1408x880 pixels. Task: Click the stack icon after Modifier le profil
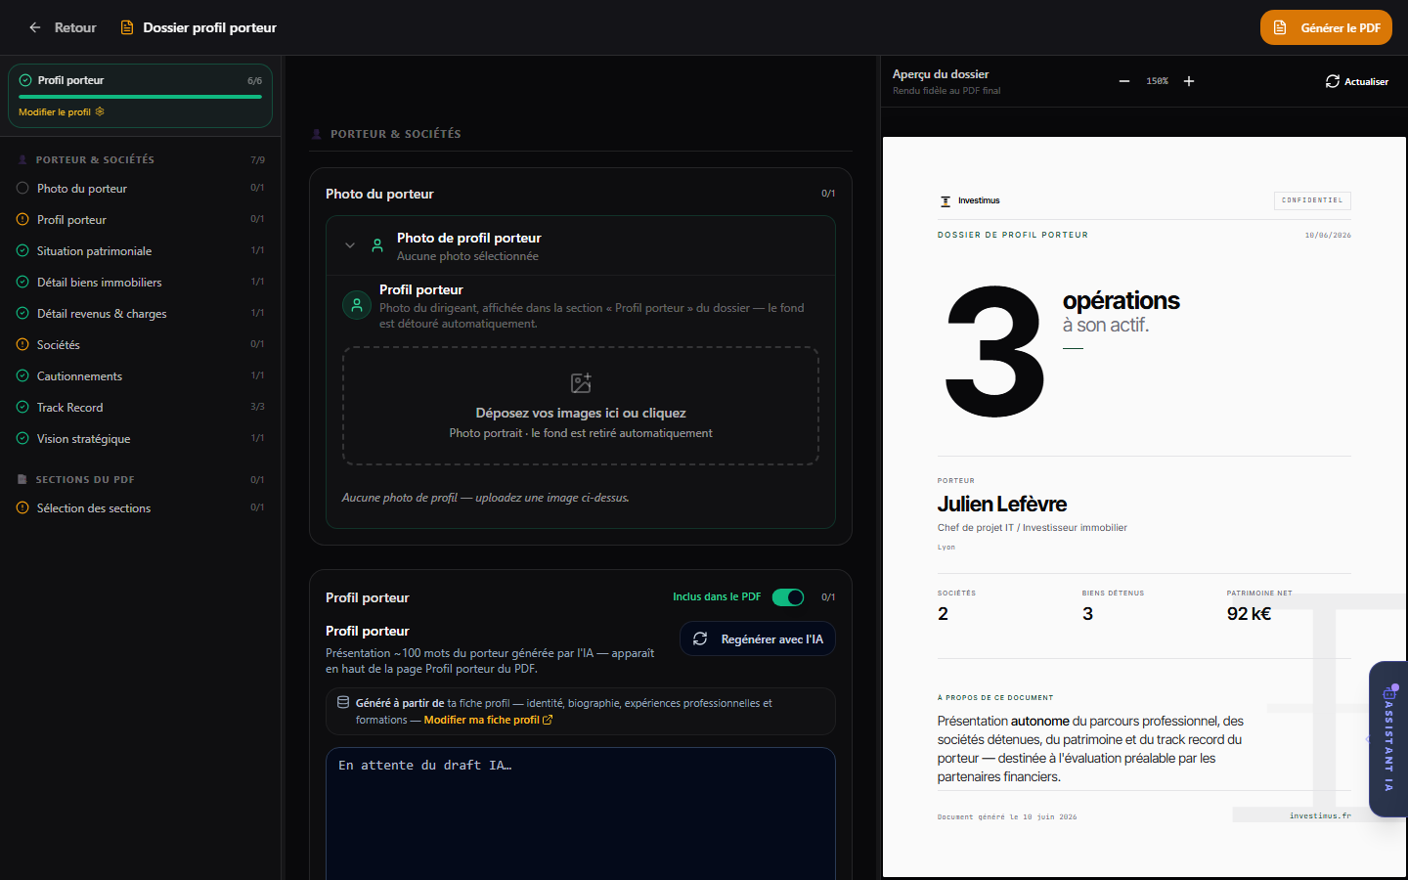100,111
